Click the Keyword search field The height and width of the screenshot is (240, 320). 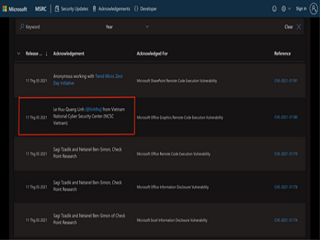coord(60,27)
